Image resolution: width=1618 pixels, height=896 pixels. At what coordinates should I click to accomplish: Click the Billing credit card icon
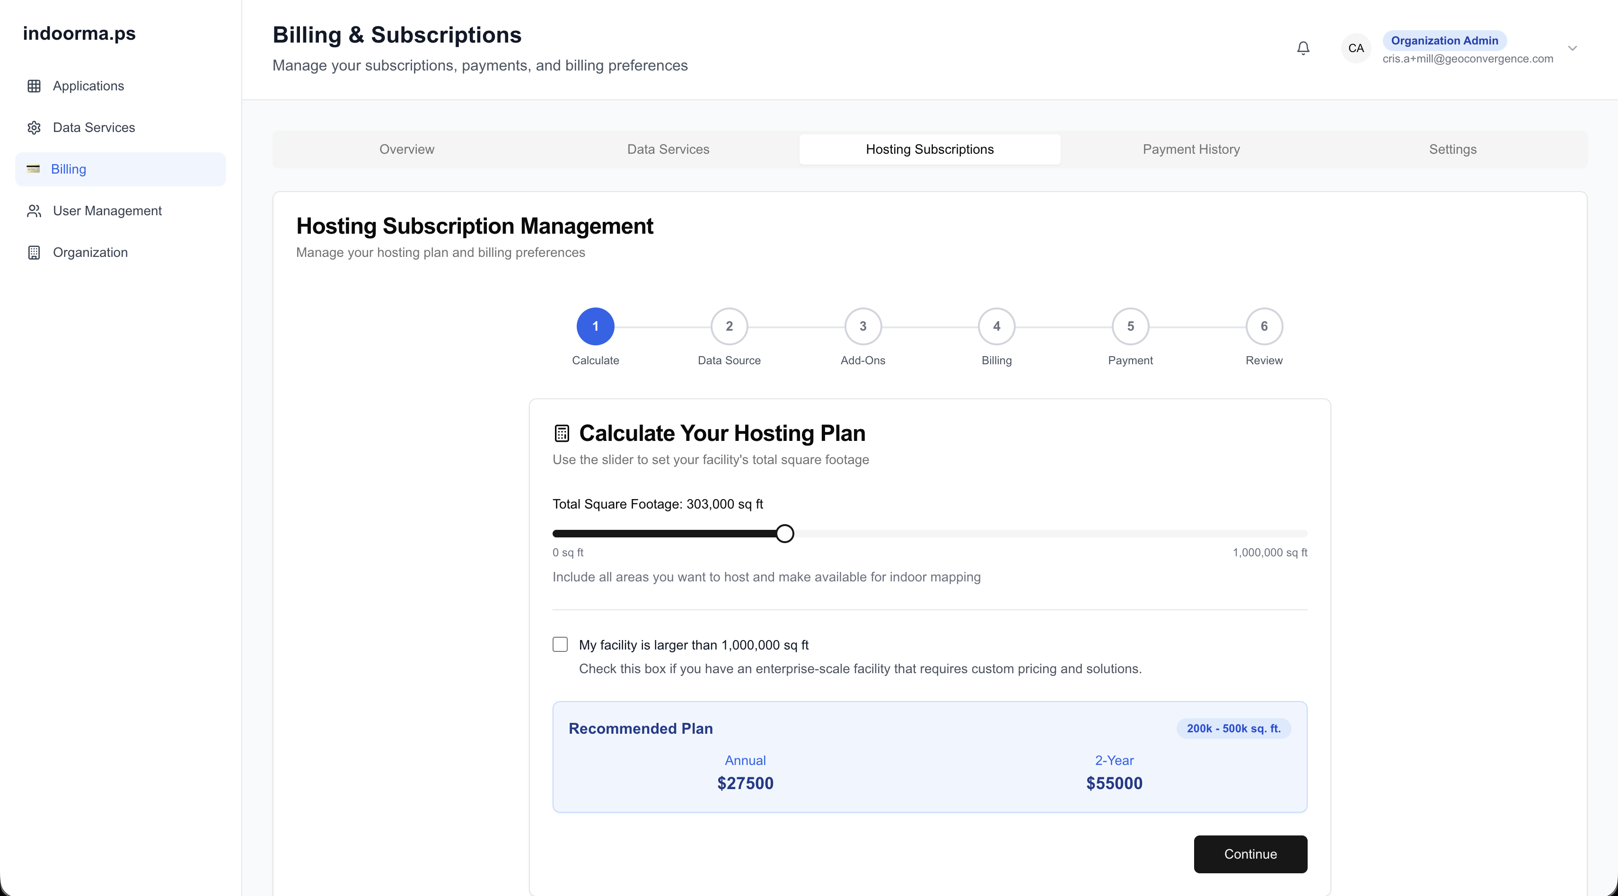(33, 169)
